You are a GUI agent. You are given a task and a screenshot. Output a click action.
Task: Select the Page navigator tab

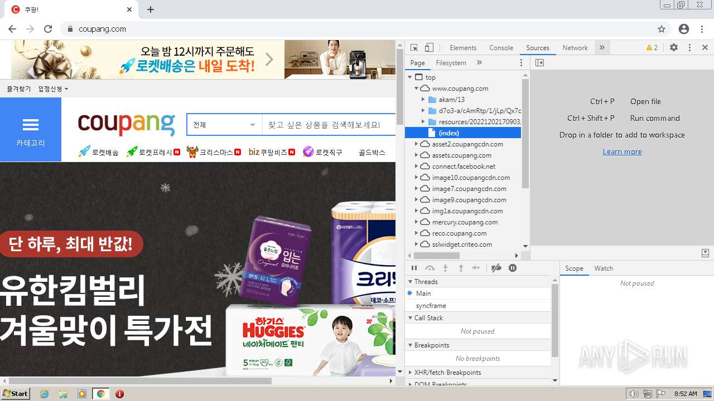[x=417, y=63]
